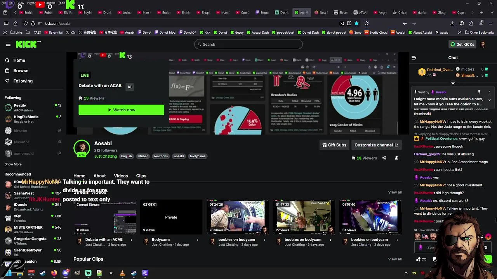The height and width of the screenshot is (279, 497).
Task: Click the share stream icon
Action: [x=384, y=158]
